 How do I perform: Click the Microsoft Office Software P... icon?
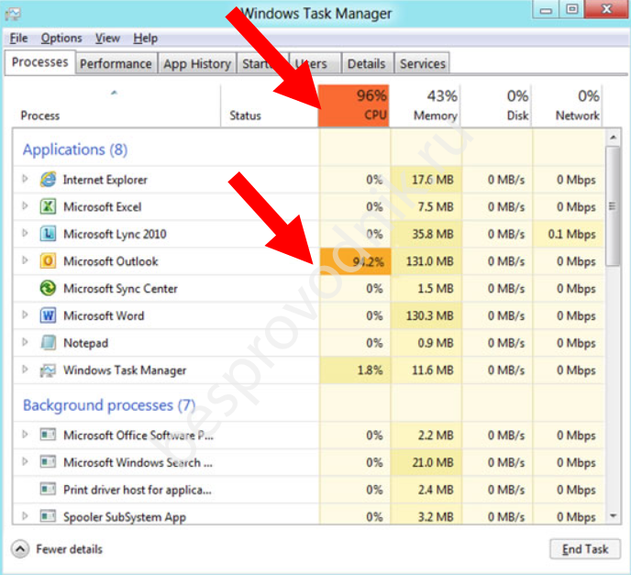coord(48,435)
